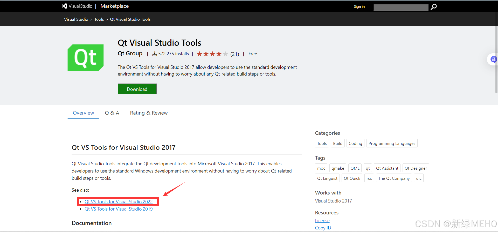Click the uic tag

419,178
